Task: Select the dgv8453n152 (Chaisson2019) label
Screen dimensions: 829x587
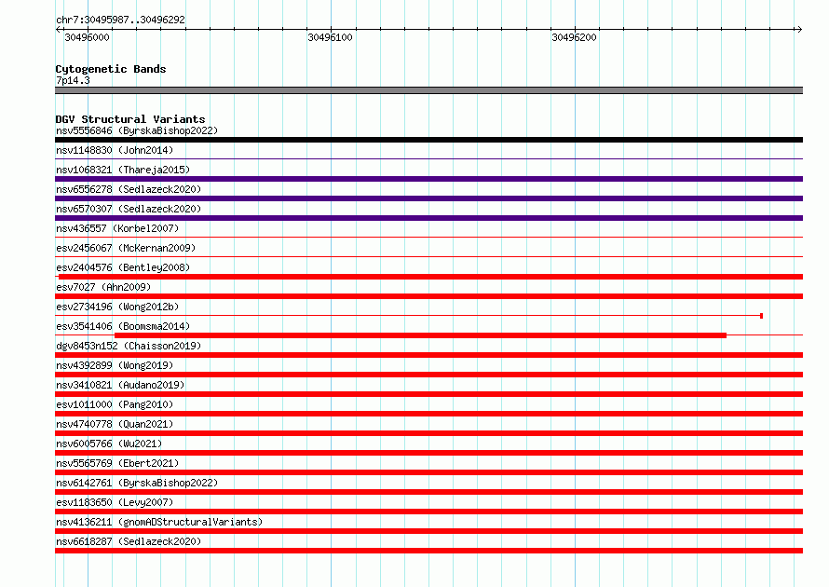Action: pos(129,346)
